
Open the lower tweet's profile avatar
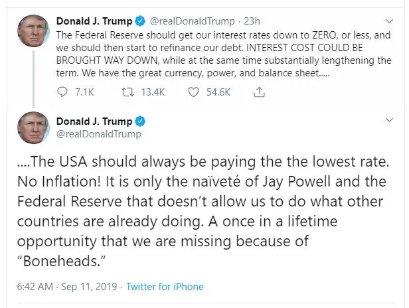[x=31, y=128]
